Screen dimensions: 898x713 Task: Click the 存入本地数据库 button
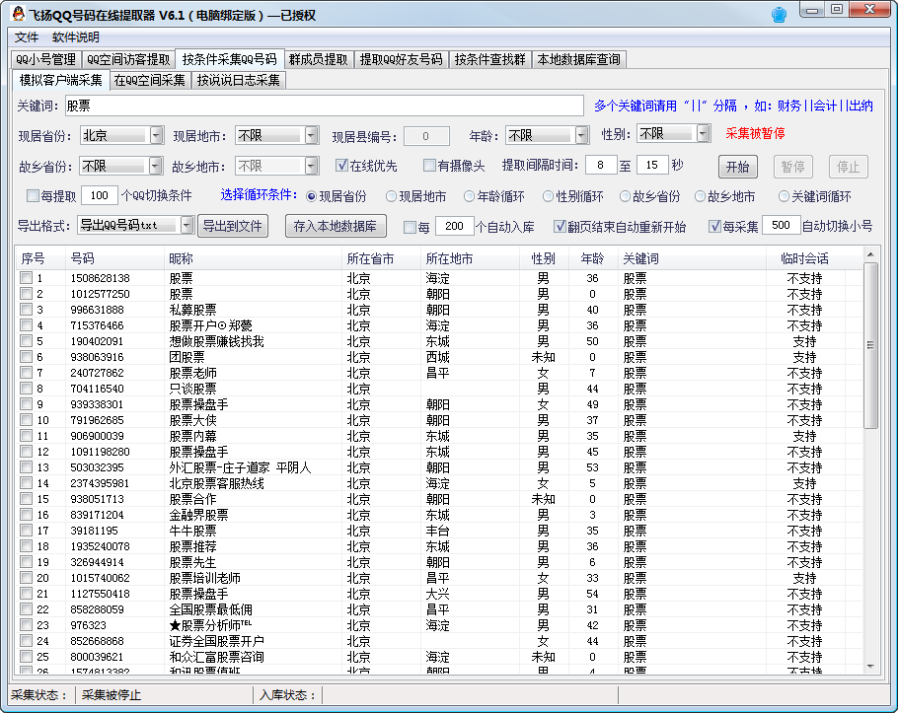click(x=336, y=226)
